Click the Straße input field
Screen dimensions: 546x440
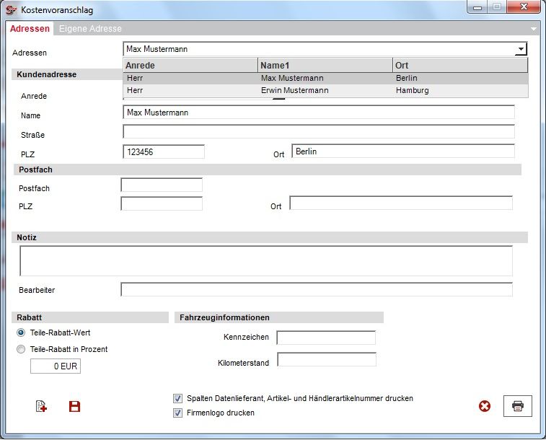pos(319,132)
